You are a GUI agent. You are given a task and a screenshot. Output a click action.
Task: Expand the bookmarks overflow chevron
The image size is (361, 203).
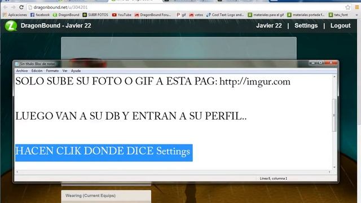tap(356, 15)
